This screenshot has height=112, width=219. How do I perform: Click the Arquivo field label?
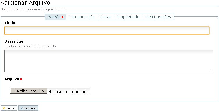(12, 79)
